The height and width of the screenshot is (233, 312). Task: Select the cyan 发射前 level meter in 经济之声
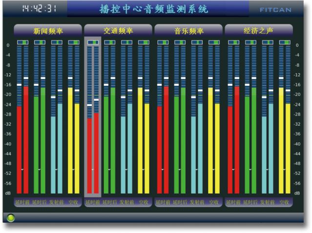pos(268,120)
